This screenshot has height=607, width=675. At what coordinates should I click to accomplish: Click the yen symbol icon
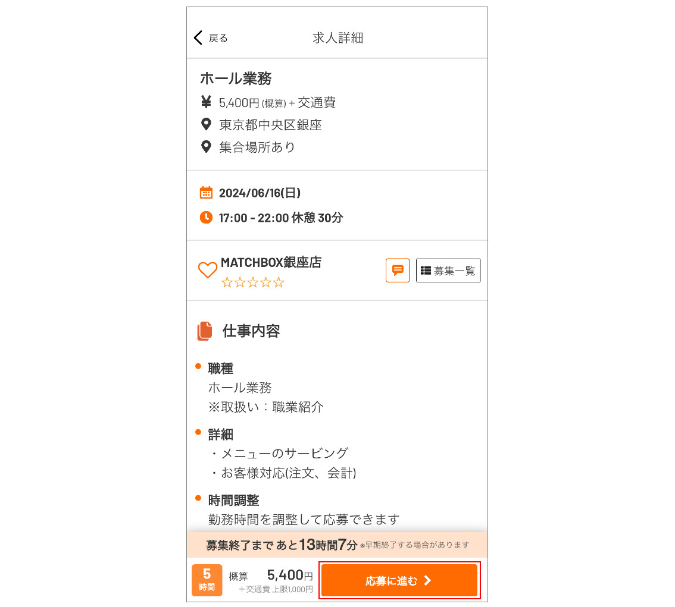pyautogui.click(x=206, y=102)
